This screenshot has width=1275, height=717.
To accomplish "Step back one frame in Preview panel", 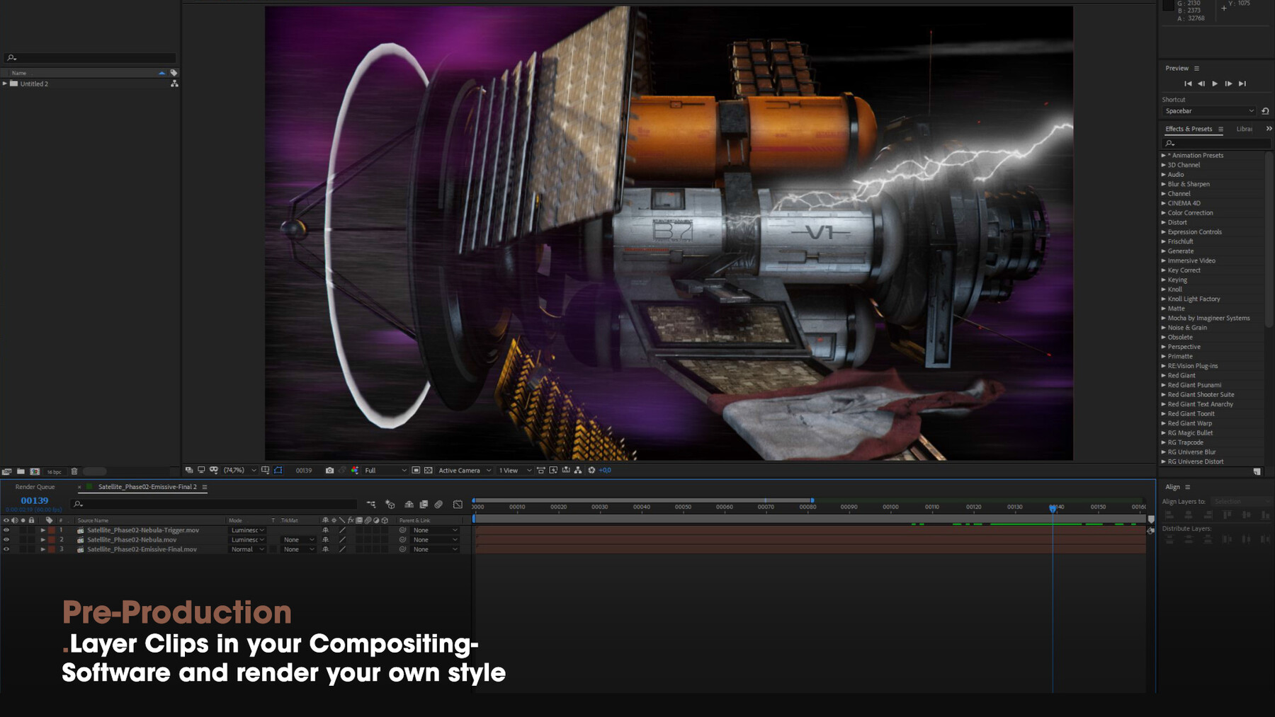I will 1201,84.
